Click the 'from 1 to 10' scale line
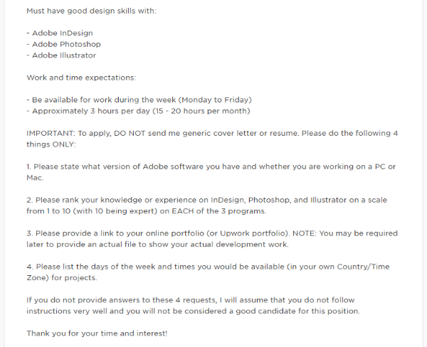427x347 pixels. pyautogui.click(x=146, y=211)
